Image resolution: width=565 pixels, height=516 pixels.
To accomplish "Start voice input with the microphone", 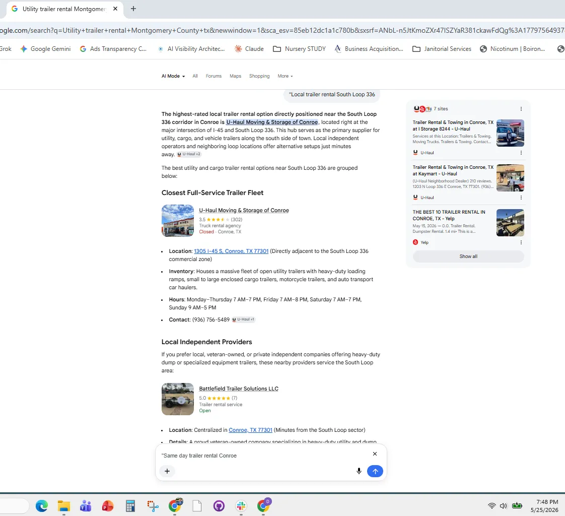I will pos(359,471).
